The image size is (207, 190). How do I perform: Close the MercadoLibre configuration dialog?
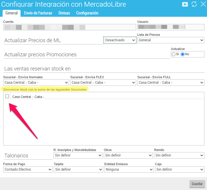point(202,4)
